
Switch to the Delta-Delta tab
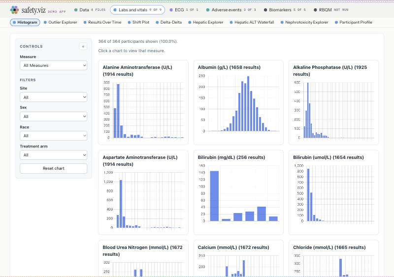tap(168, 22)
